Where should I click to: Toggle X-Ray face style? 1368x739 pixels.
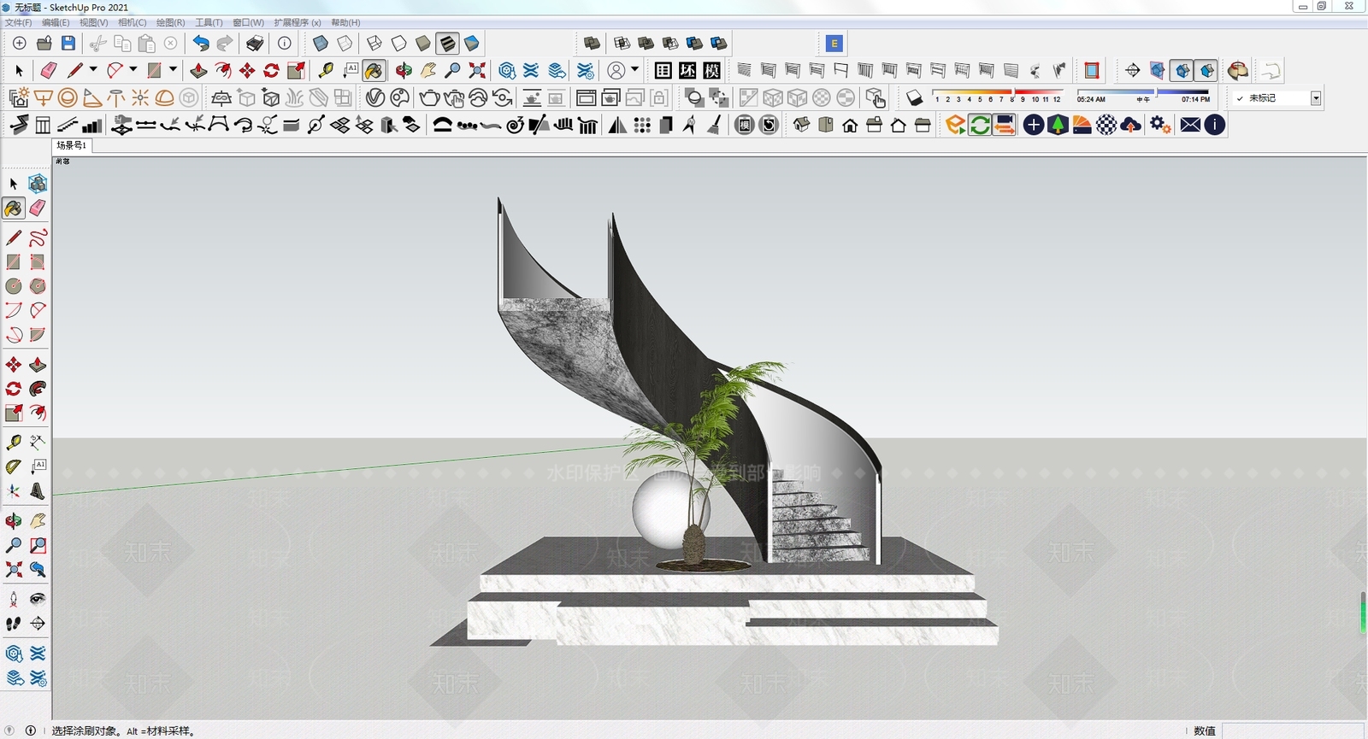[321, 44]
